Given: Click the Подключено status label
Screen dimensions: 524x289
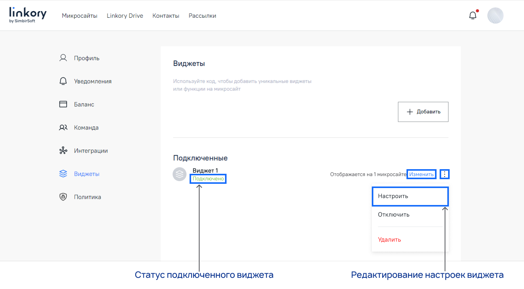Looking at the screenshot, I should point(208,178).
